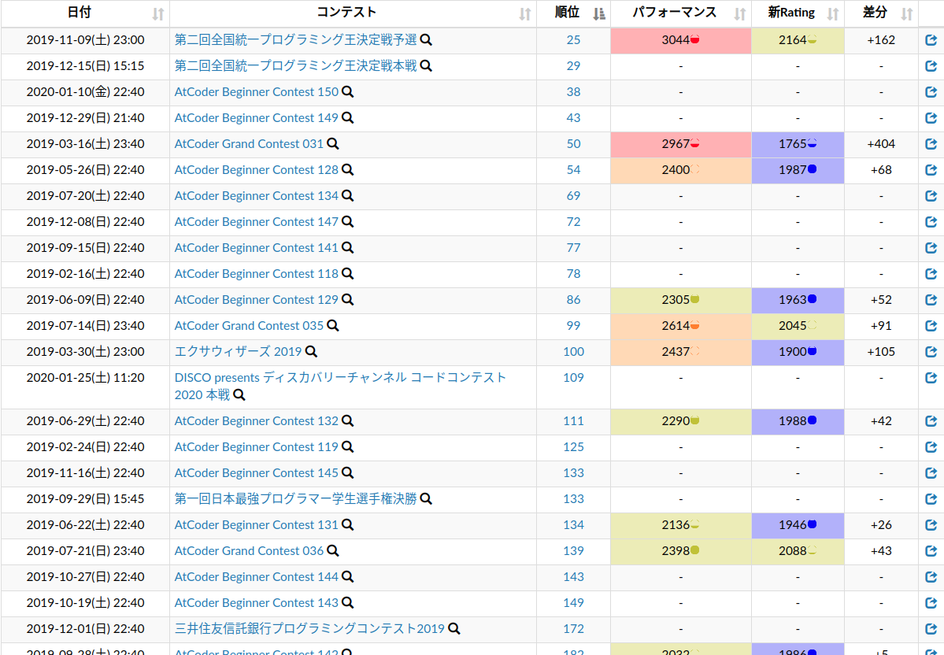Click the share icon in the 三井住友信託銀行 row
Viewport: 944px width, 655px height.
pyautogui.click(x=931, y=628)
